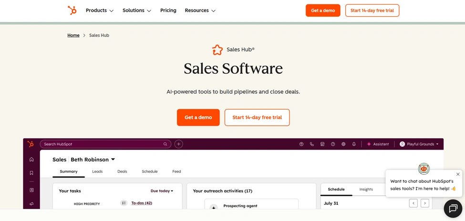Click the header Start 14-day free trial button

(x=372, y=10)
